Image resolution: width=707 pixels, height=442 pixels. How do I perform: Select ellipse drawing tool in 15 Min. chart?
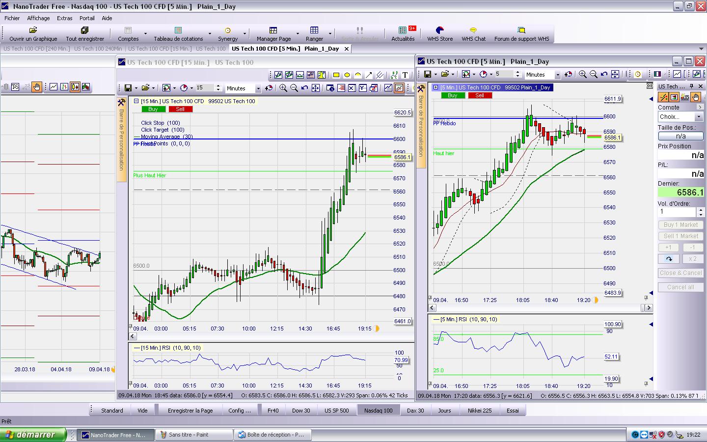347,75
